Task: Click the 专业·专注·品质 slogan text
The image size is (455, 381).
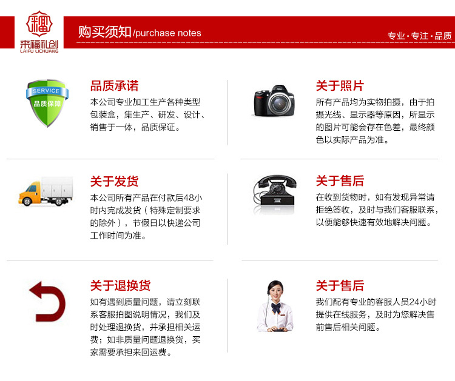Action: click(x=420, y=36)
